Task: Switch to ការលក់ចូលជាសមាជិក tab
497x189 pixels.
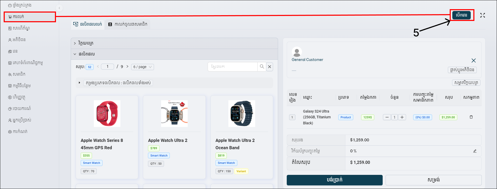Action: 128,24
